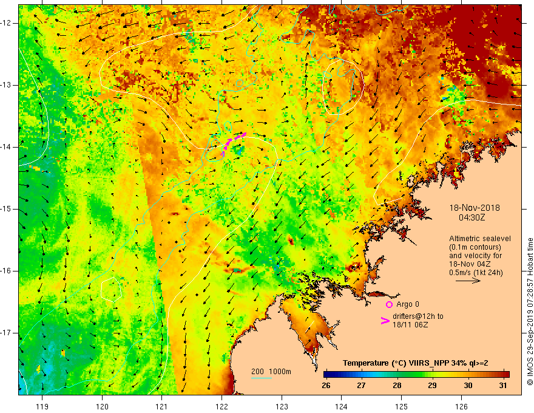Click the 'and velocity for' legend text
Screen dimensions: 534x413
coord(475,256)
